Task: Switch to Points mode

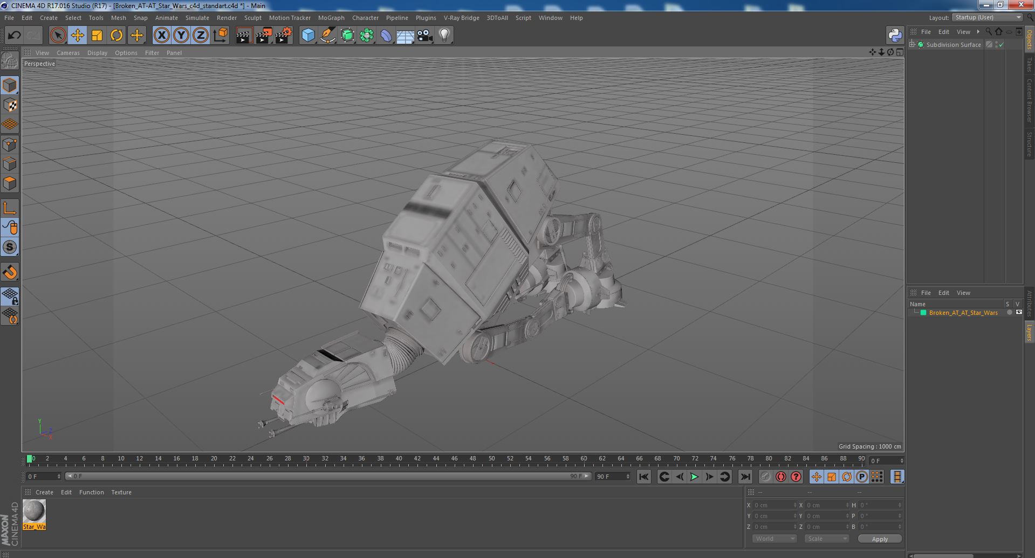Action: (x=10, y=144)
